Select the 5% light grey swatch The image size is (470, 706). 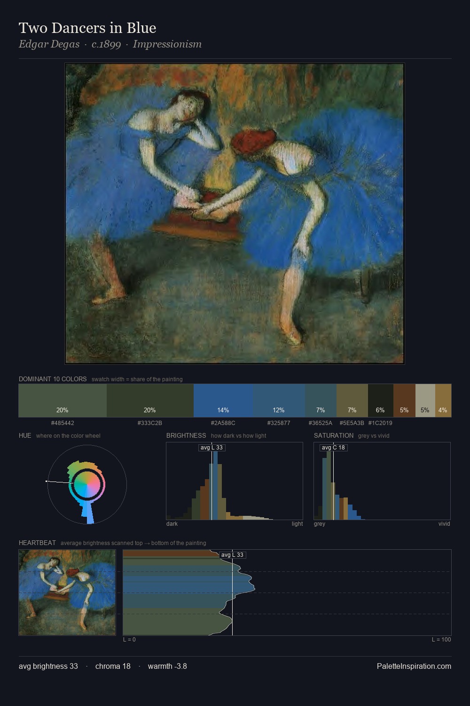(x=425, y=401)
